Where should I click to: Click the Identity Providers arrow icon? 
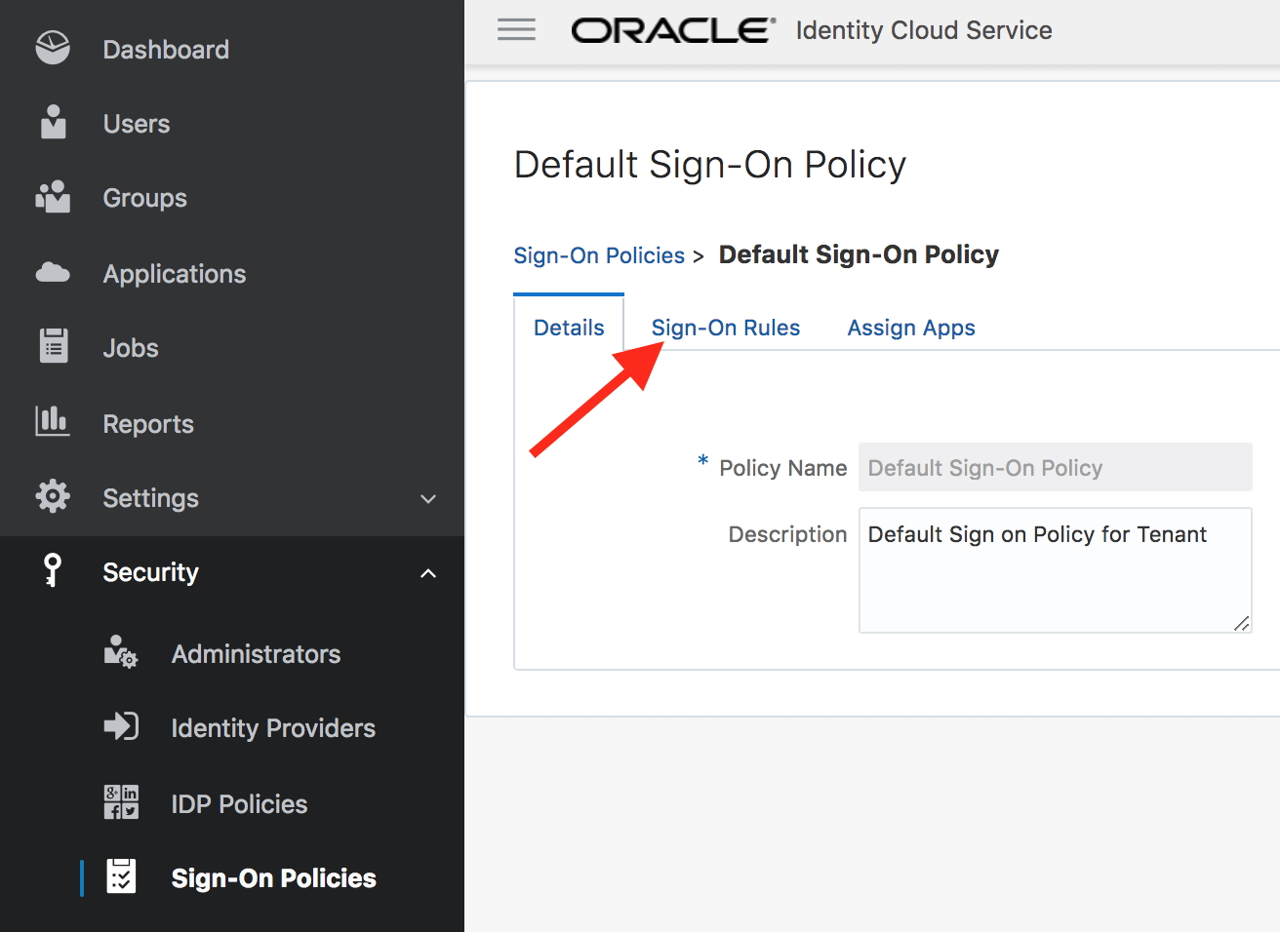(x=121, y=726)
